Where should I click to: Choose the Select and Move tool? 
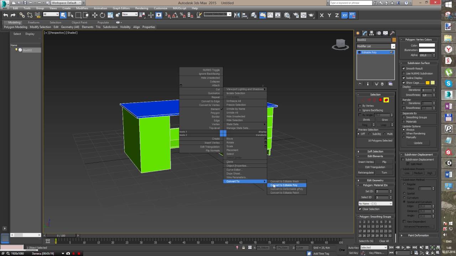[x=95, y=15]
